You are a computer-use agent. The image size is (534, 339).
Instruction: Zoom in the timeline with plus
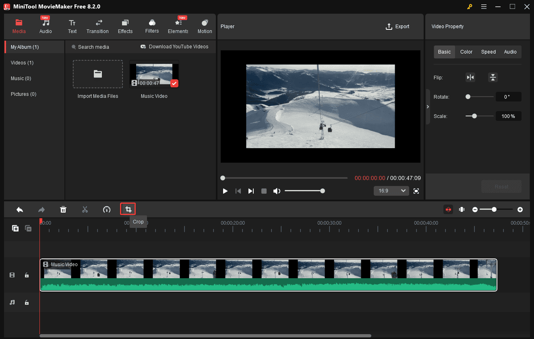click(x=520, y=209)
